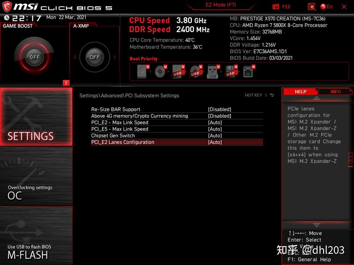
Task: Click the clock time display 22:17
Action: (x=27, y=18)
